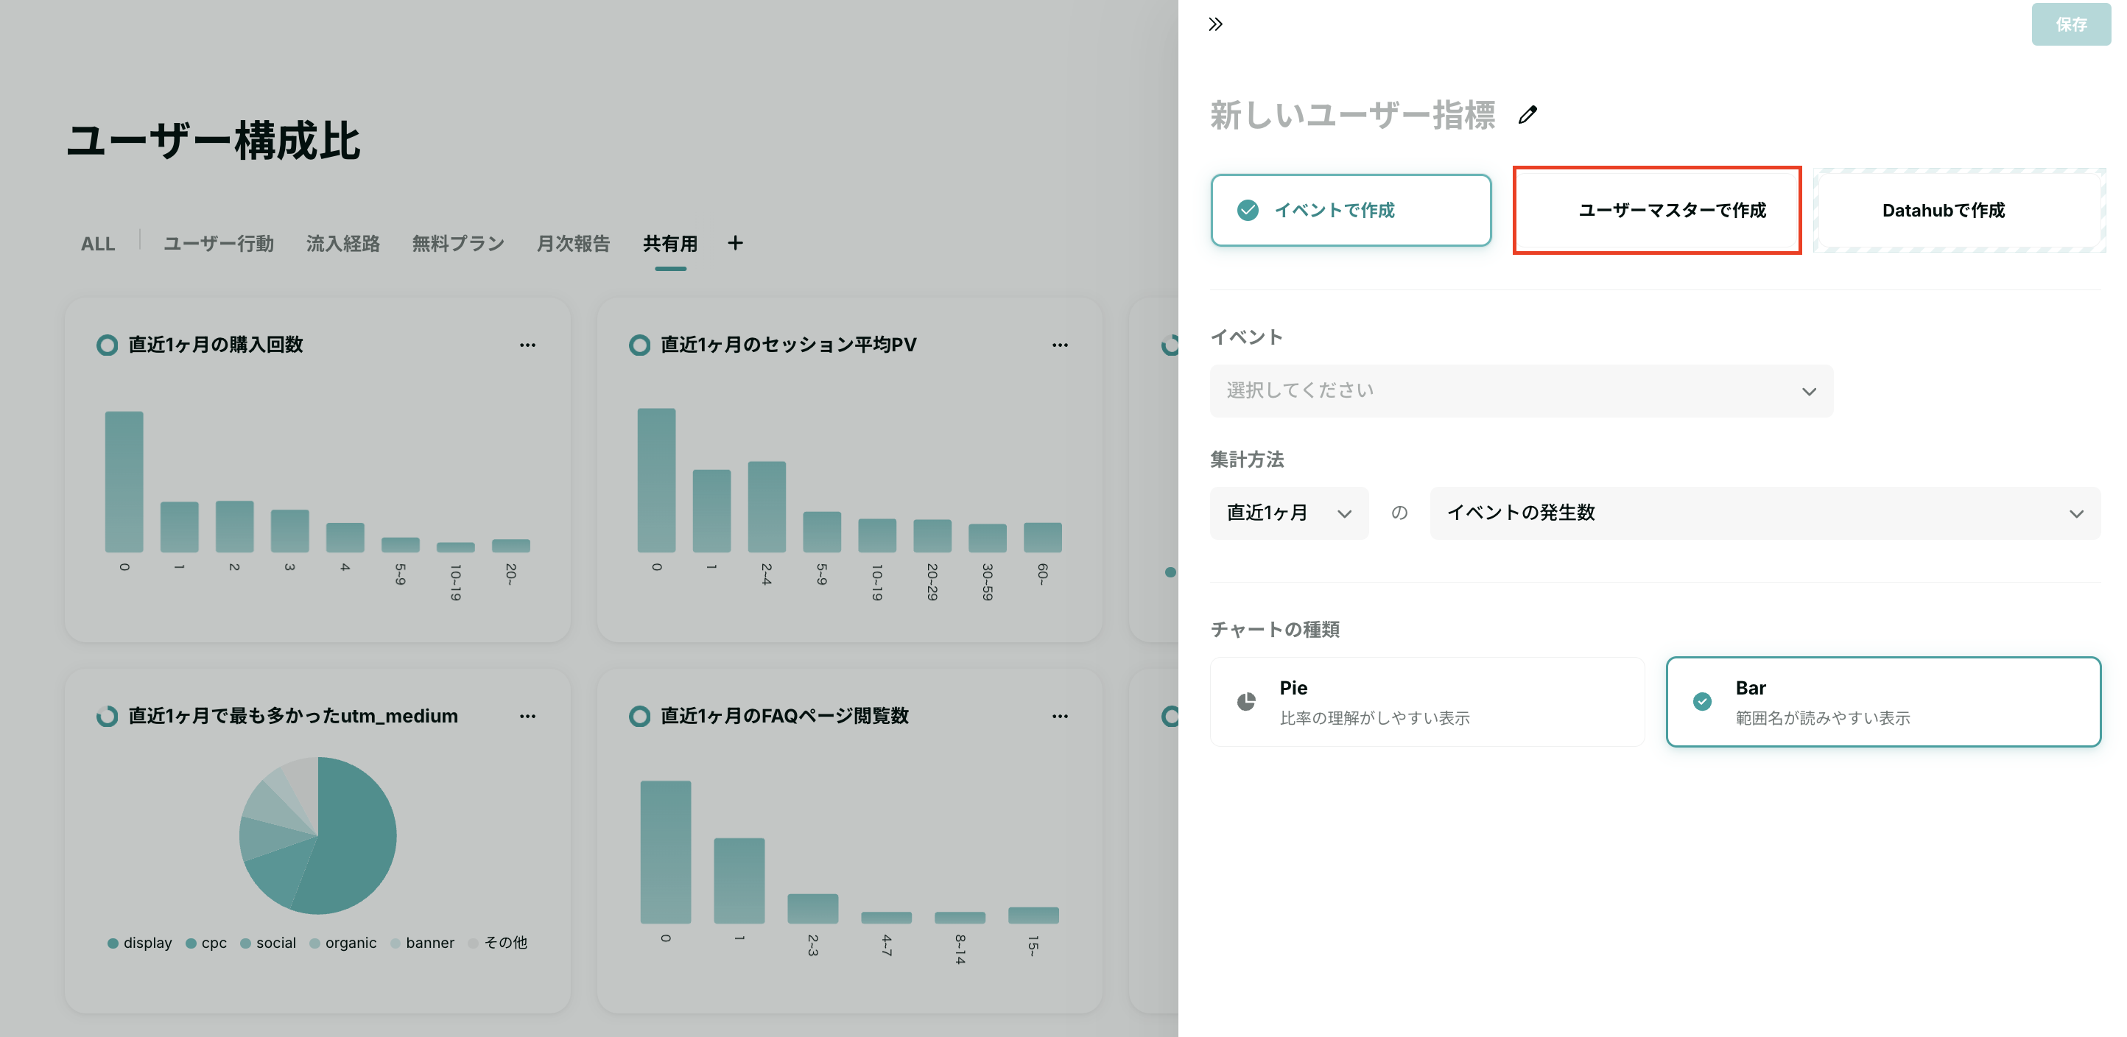Select Datahubで作成 creation mode
This screenshot has width=2127, height=1037.
point(1959,211)
